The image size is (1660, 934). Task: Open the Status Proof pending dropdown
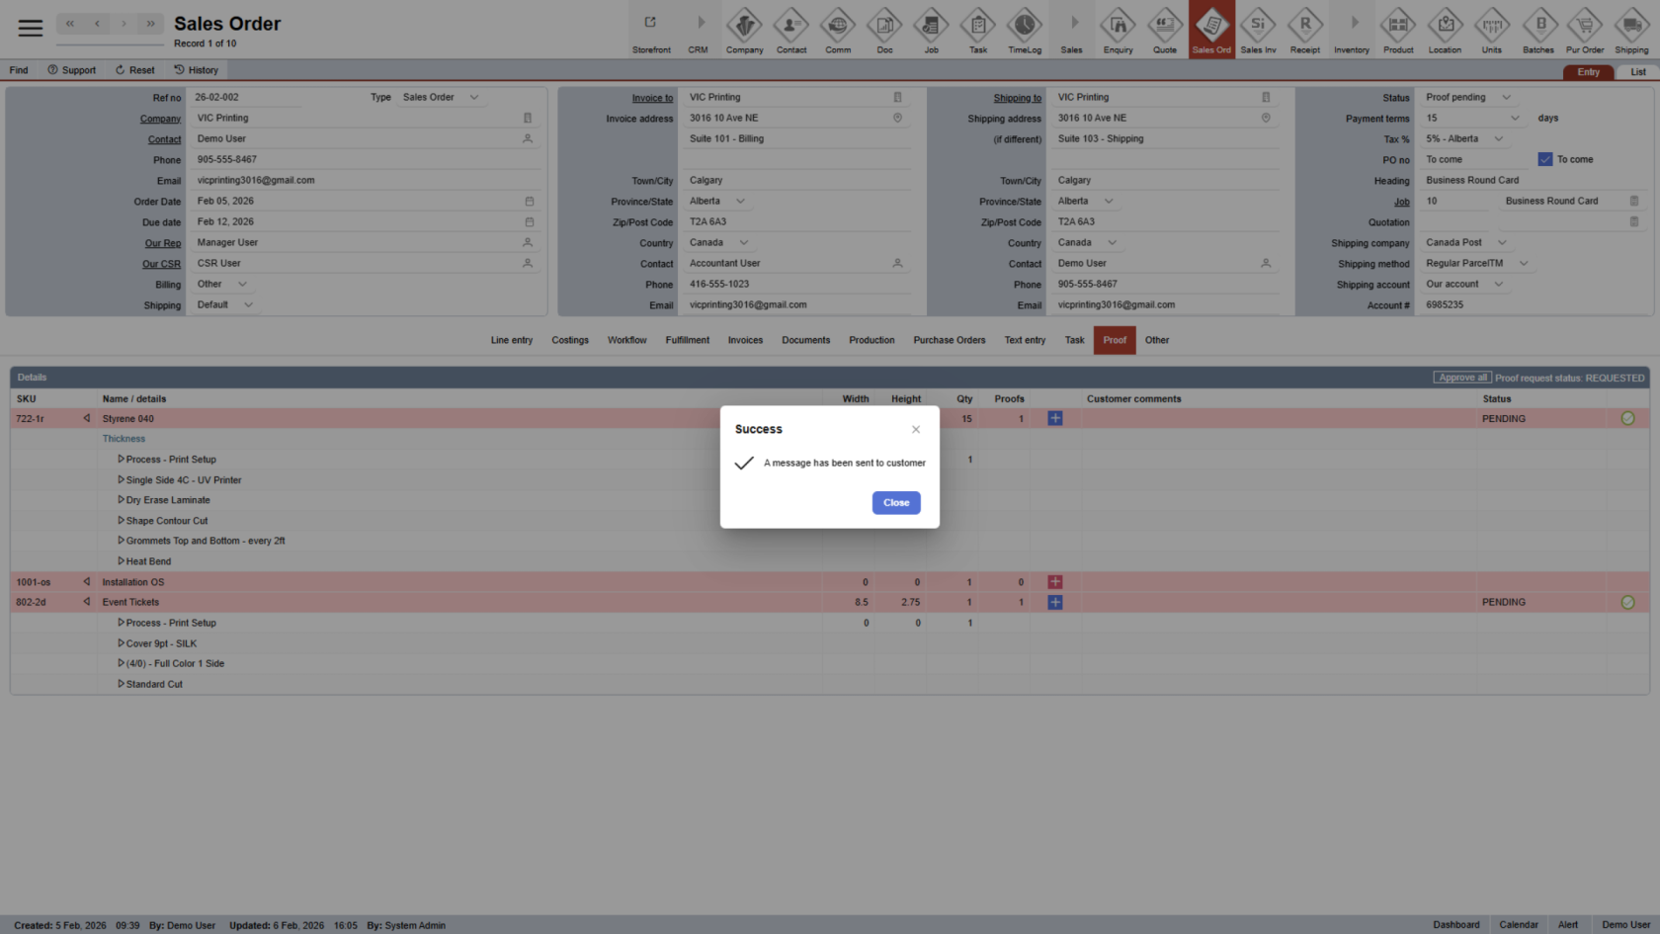[x=1506, y=98]
